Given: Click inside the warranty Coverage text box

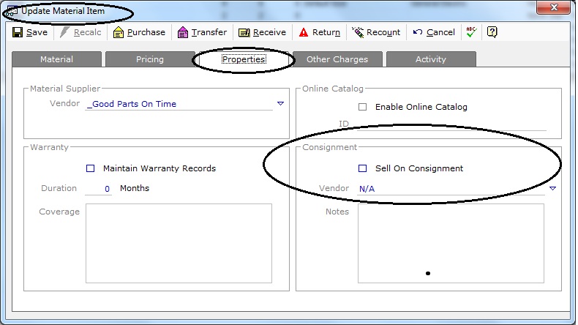Looking at the screenshot, I should tap(179, 242).
